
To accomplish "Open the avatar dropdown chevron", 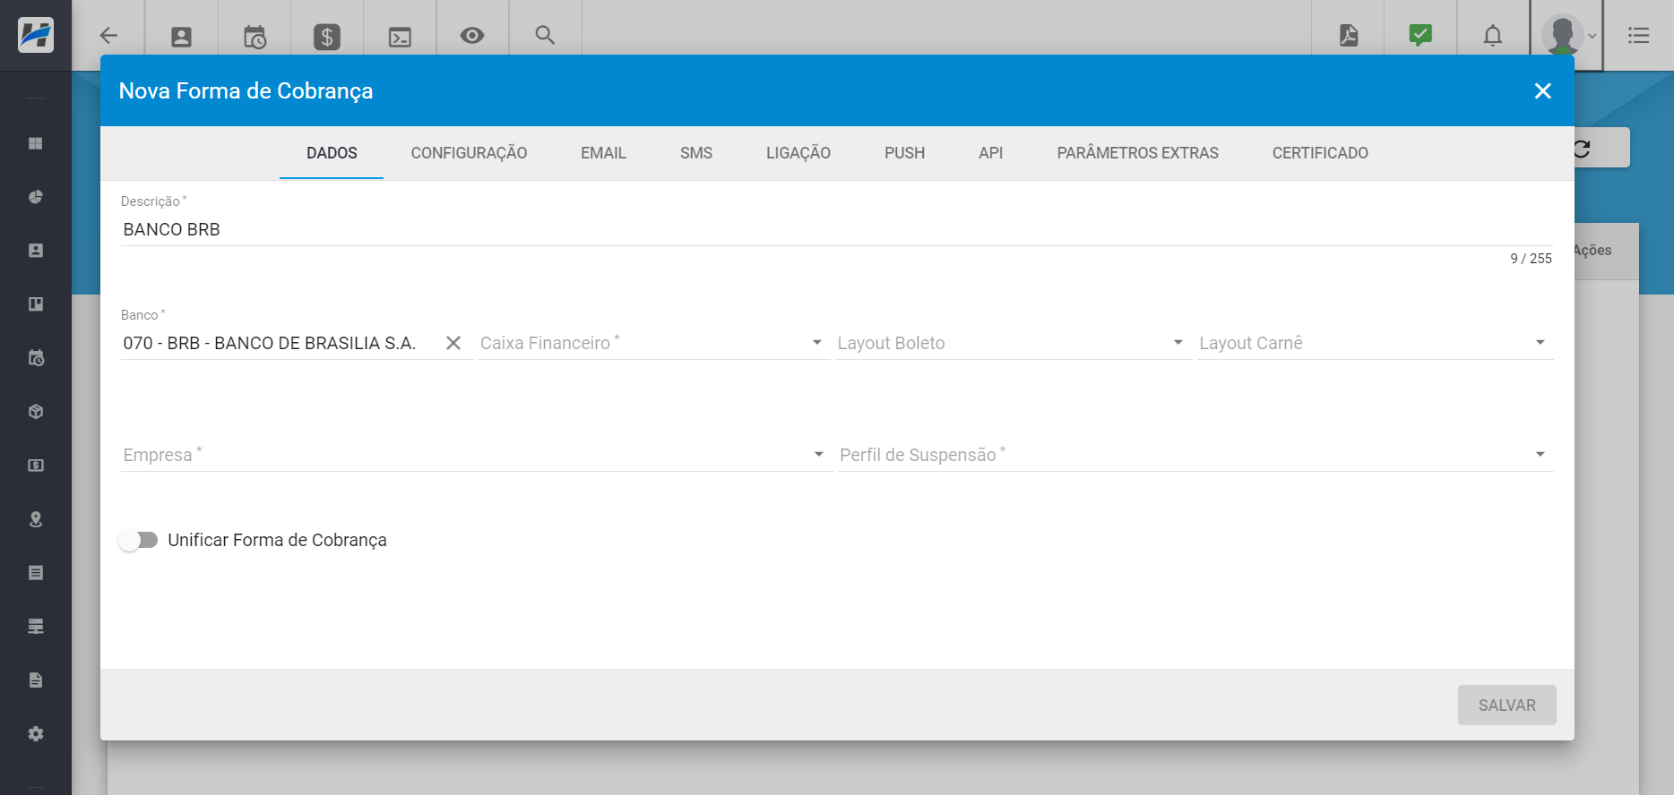I will 1592,37.
